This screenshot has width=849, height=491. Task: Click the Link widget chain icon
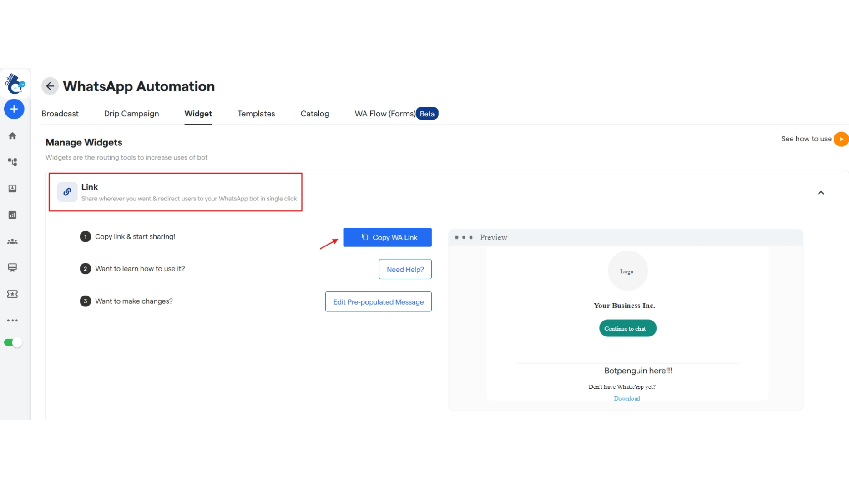coord(67,192)
